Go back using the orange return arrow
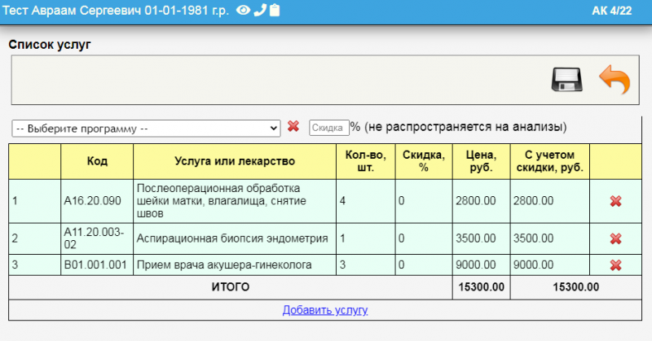 click(x=615, y=80)
